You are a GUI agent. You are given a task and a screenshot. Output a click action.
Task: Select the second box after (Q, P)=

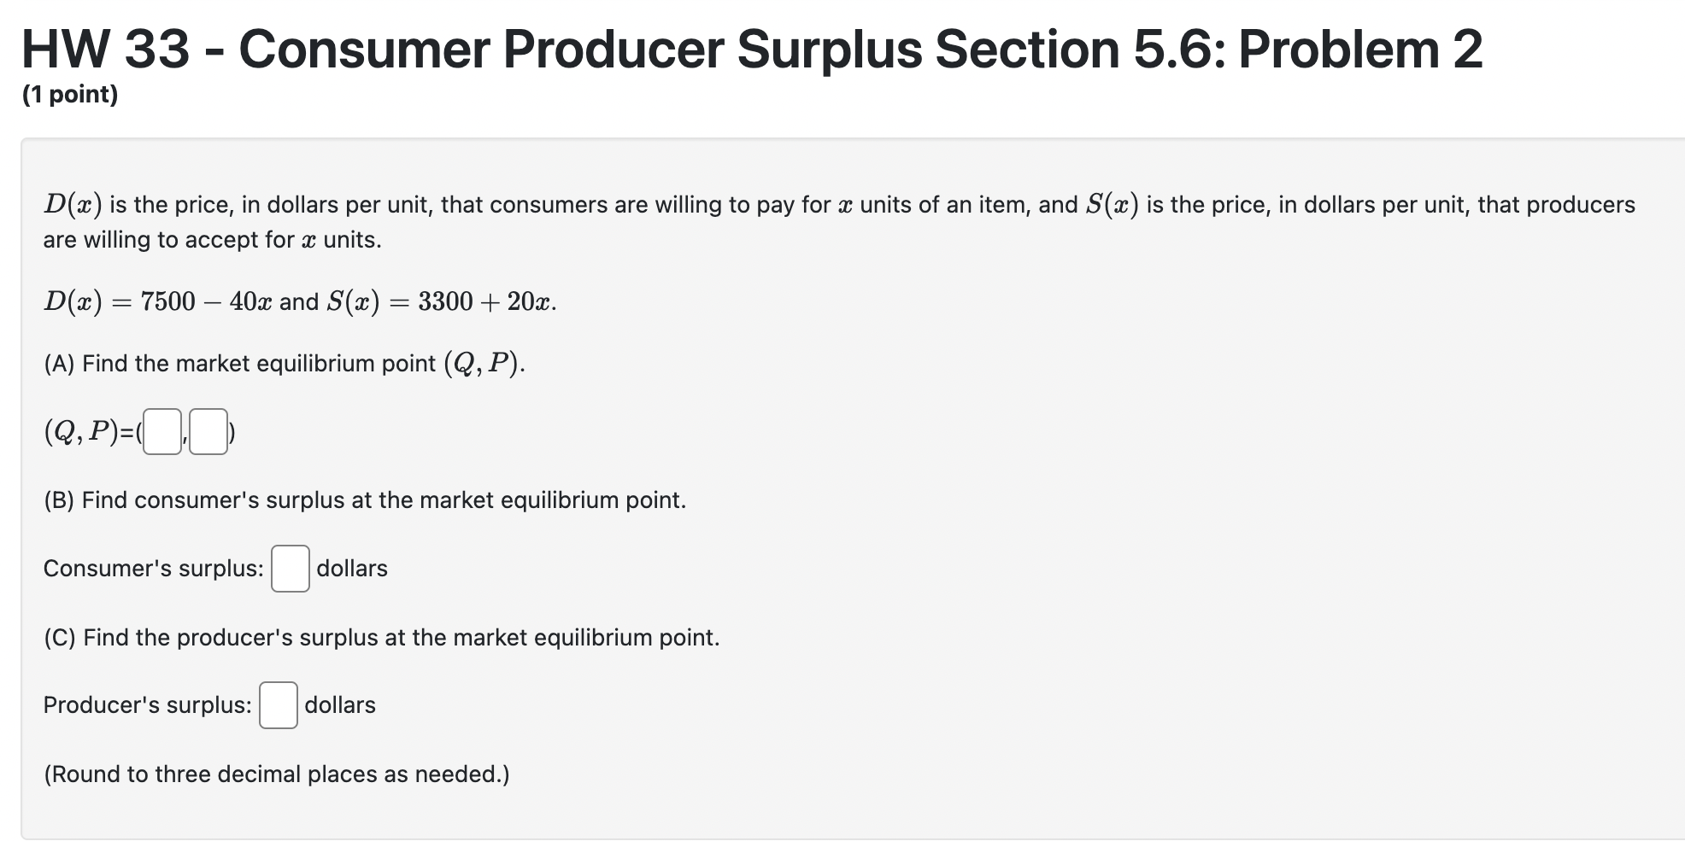click(209, 431)
